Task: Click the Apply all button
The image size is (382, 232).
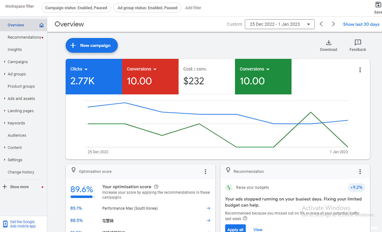Action: pyautogui.click(x=235, y=229)
